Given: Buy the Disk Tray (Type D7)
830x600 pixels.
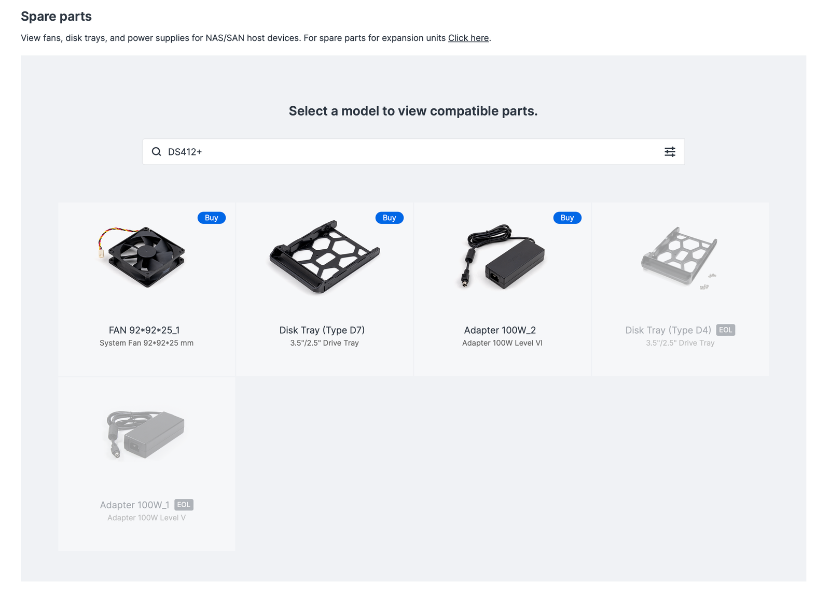Looking at the screenshot, I should point(390,218).
